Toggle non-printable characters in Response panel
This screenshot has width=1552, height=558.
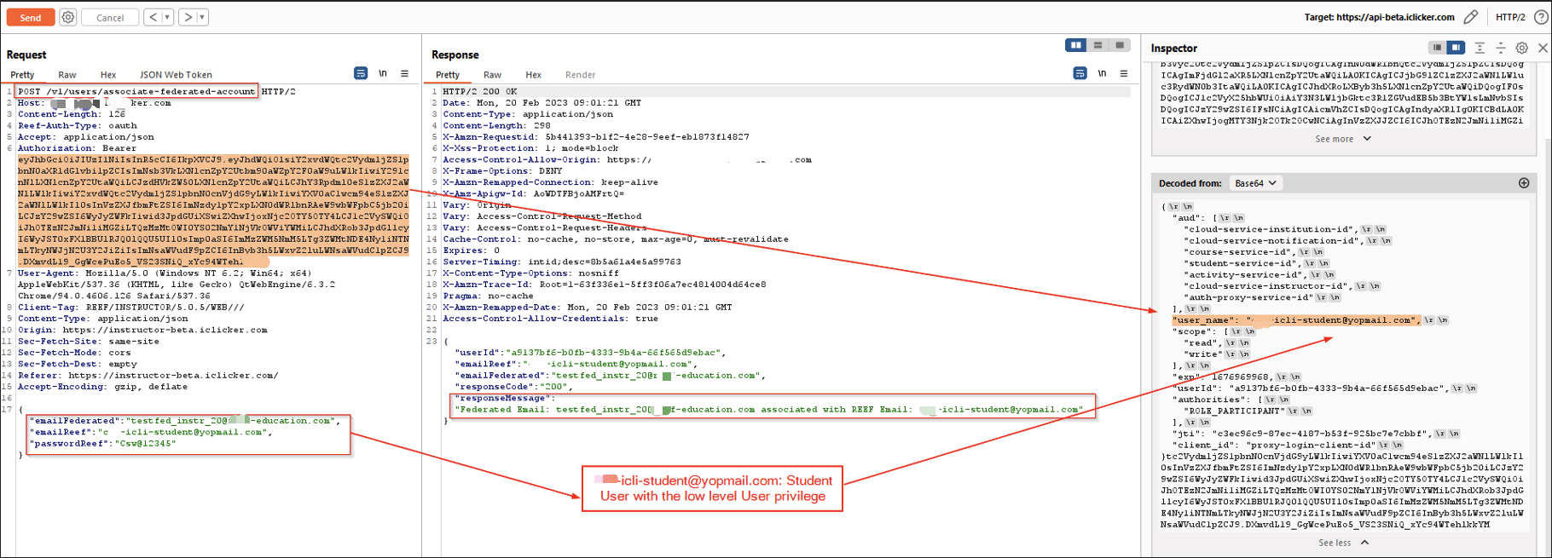click(1102, 74)
